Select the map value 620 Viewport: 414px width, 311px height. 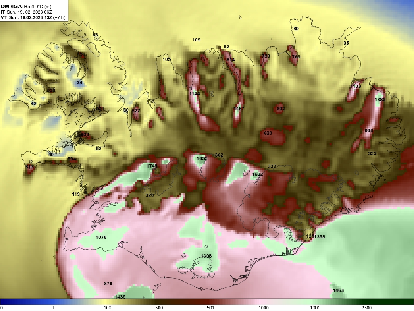click(x=268, y=133)
